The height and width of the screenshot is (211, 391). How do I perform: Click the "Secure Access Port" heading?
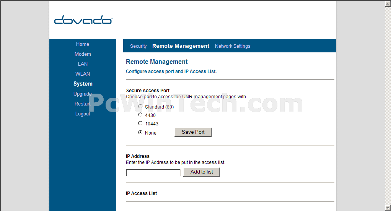(x=148, y=91)
